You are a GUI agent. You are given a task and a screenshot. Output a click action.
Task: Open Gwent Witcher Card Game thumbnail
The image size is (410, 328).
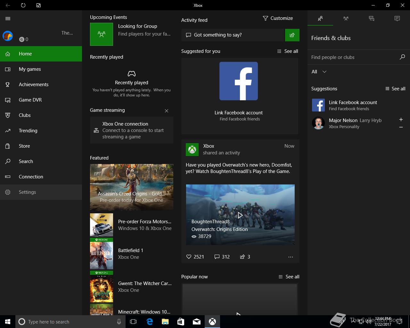[x=102, y=287]
